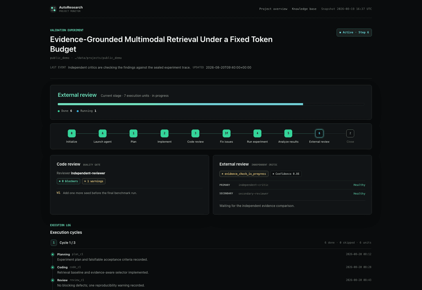Open the Knowledge base page

pyautogui.click(x=304, y=9)
